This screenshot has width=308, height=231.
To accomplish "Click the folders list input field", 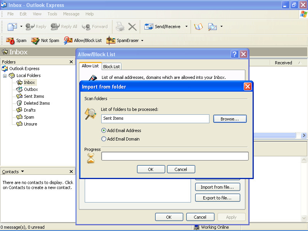I will click(155, 119).
